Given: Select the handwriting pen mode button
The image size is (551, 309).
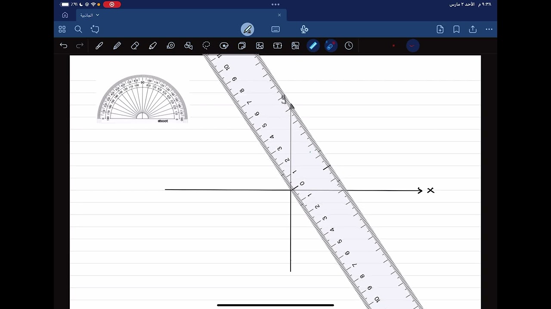Looking at the screenshot, I should 248,29.
